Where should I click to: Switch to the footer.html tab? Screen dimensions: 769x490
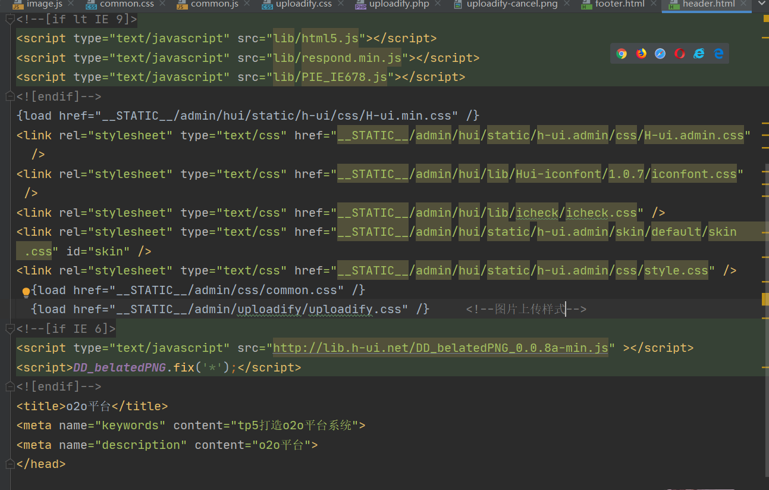tap(620, 4)
